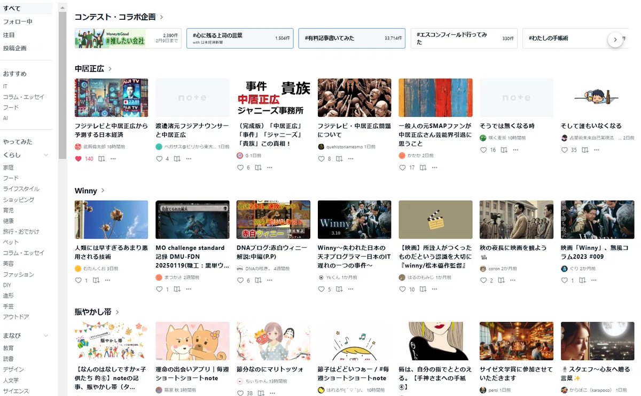Switch to フォロー中 in sidebar
The image size is (641, 396).
(18, 22)
